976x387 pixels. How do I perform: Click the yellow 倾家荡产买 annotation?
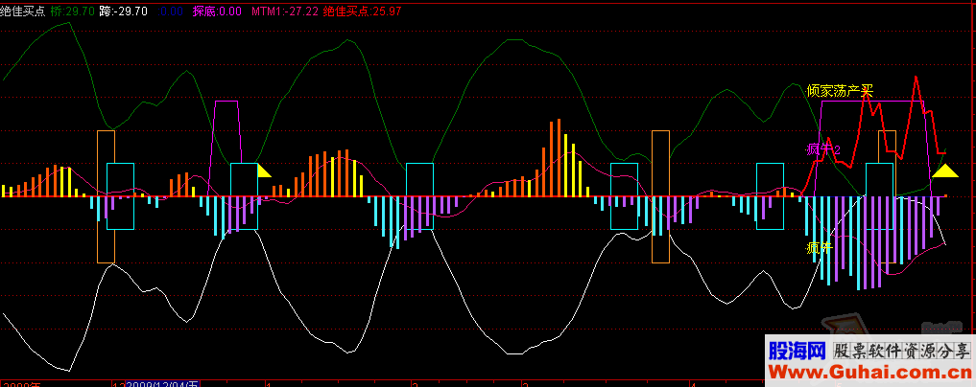click(840, 91)
